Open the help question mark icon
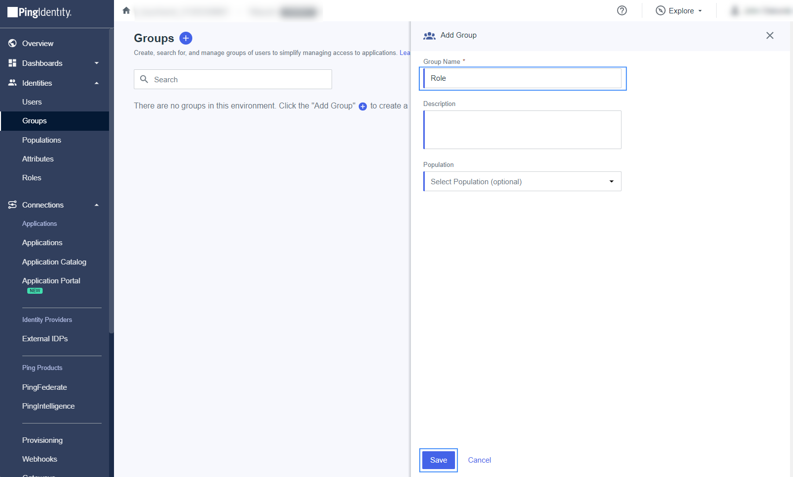This screenshot has width=793, height=477. tap(622, 10)
